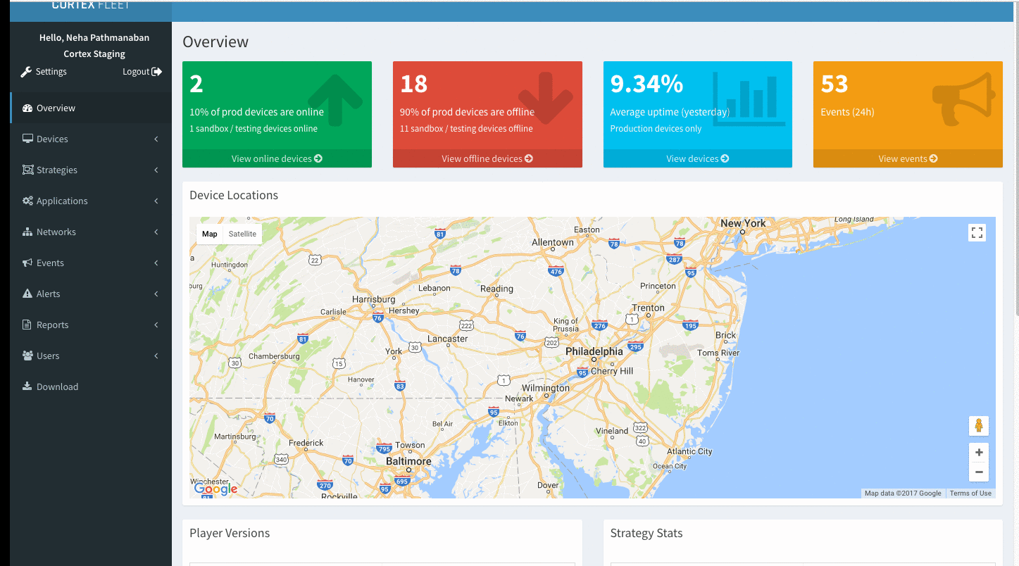
Task: Click the Cortex Fleet logo text
Action: [91, 6]
